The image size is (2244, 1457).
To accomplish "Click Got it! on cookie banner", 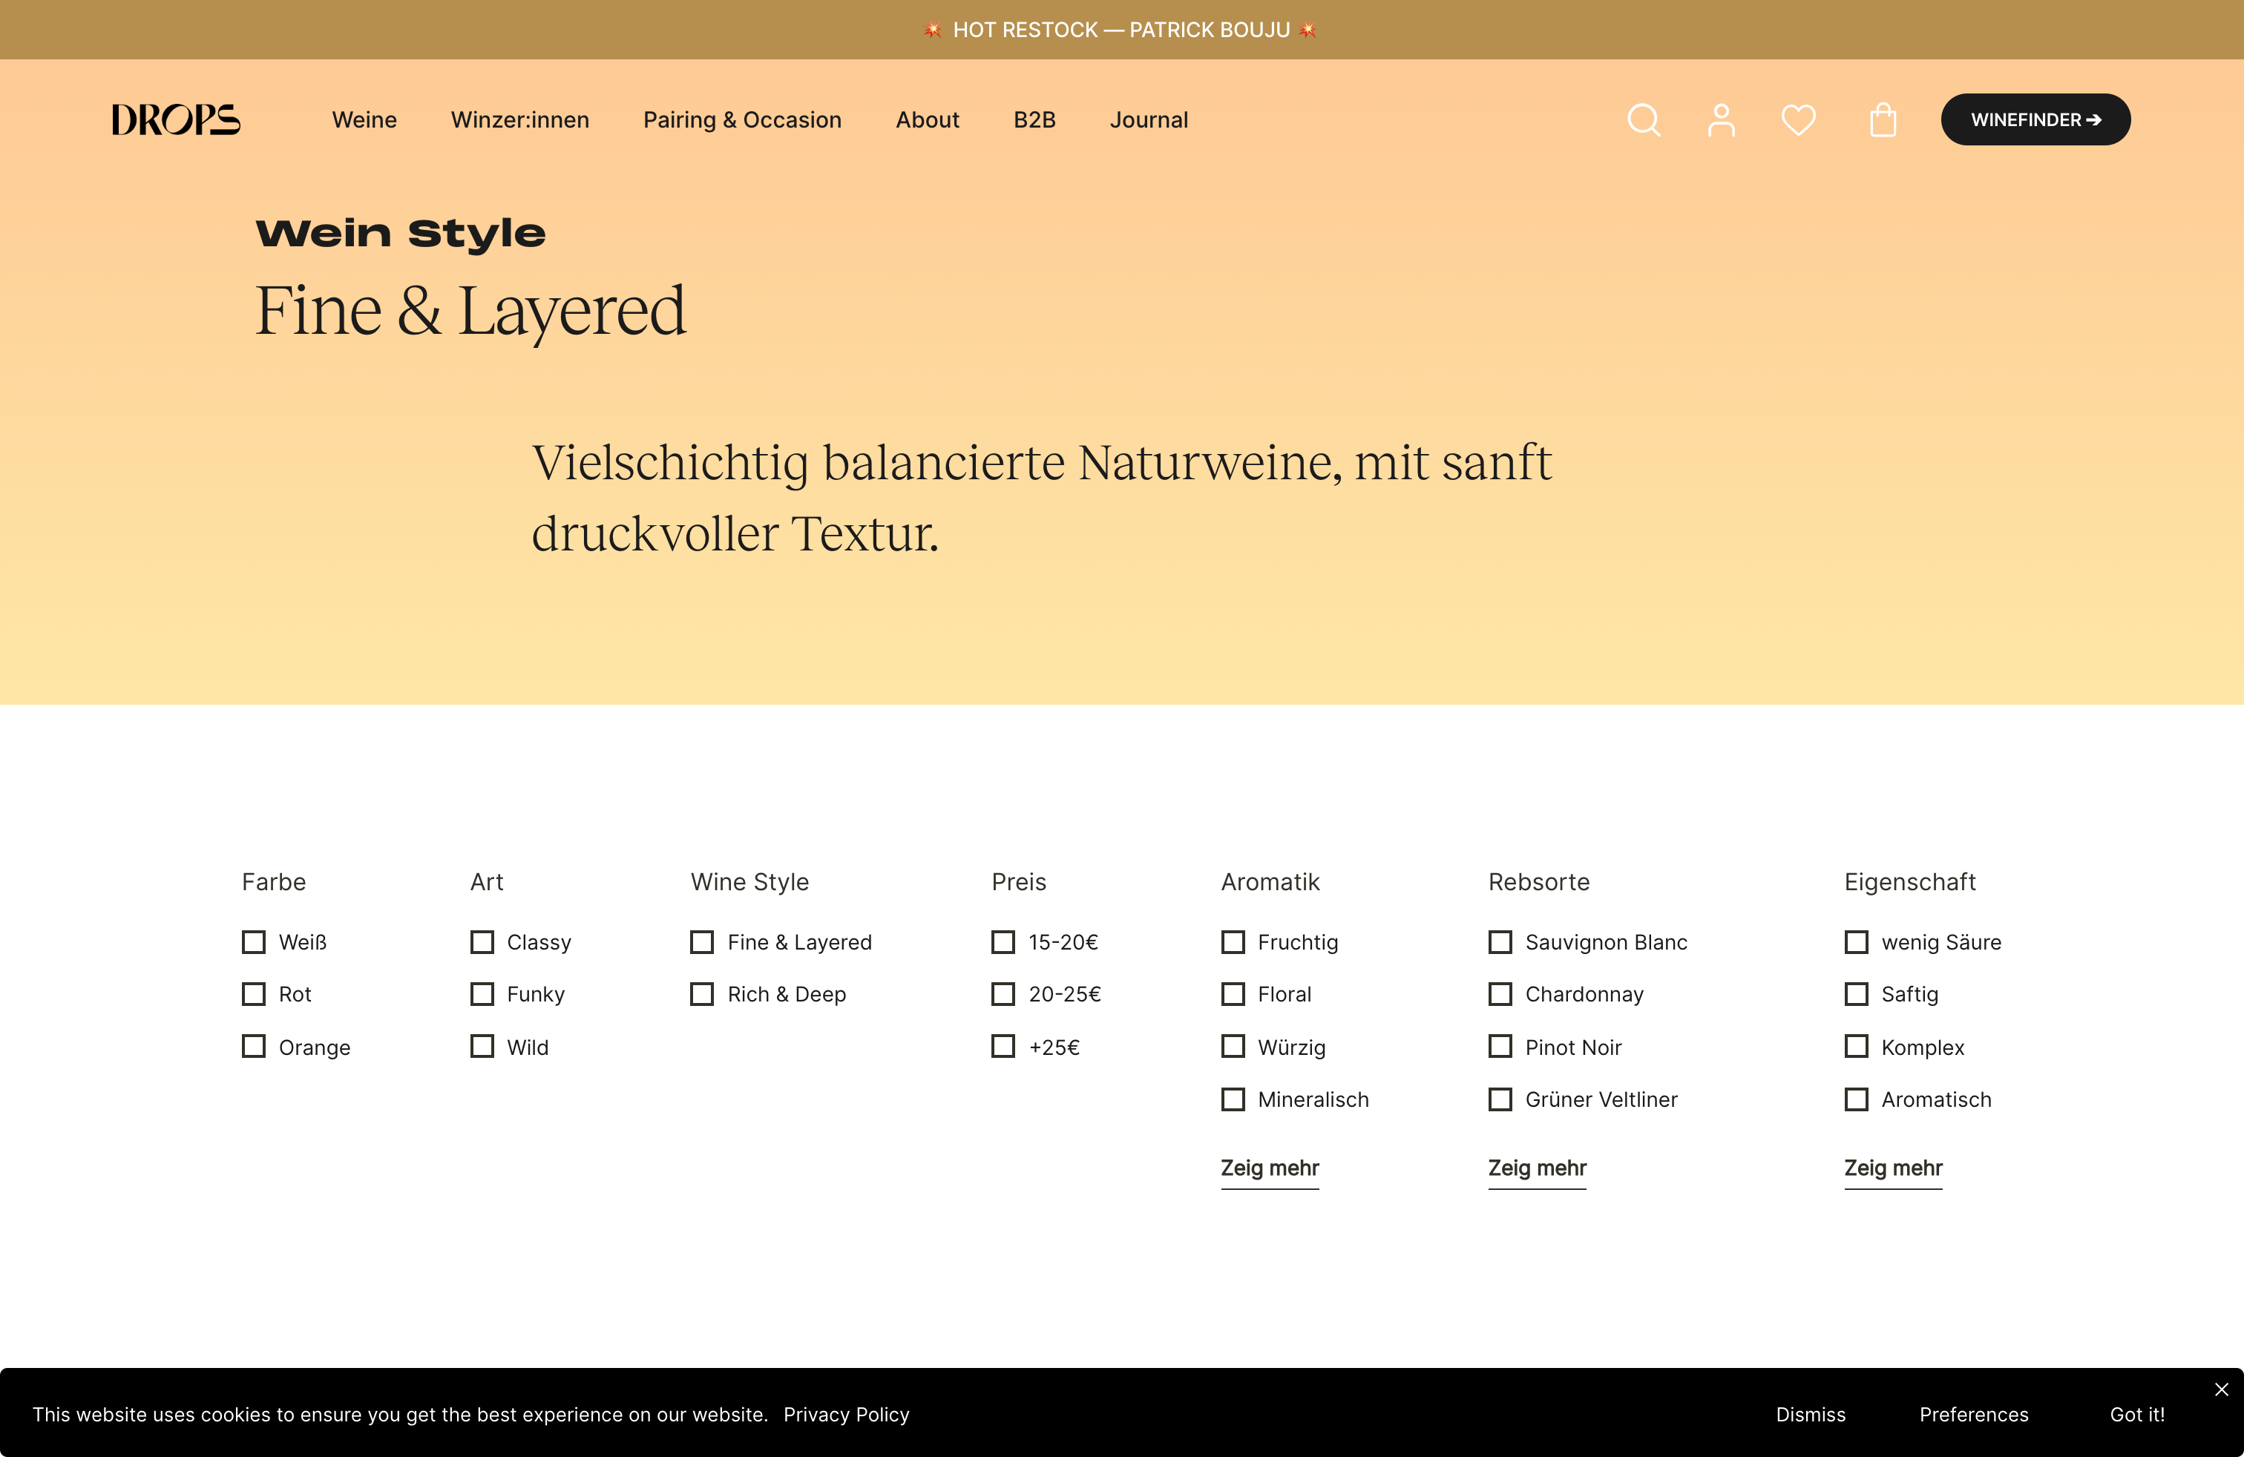I will click(x=2136, y=1414).
